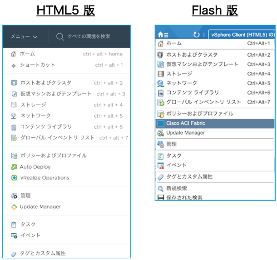Click ポリシーおよびプロファイル icon in HTML5 menu
This screenshot has width=277, height=260.
pos(14,155)
